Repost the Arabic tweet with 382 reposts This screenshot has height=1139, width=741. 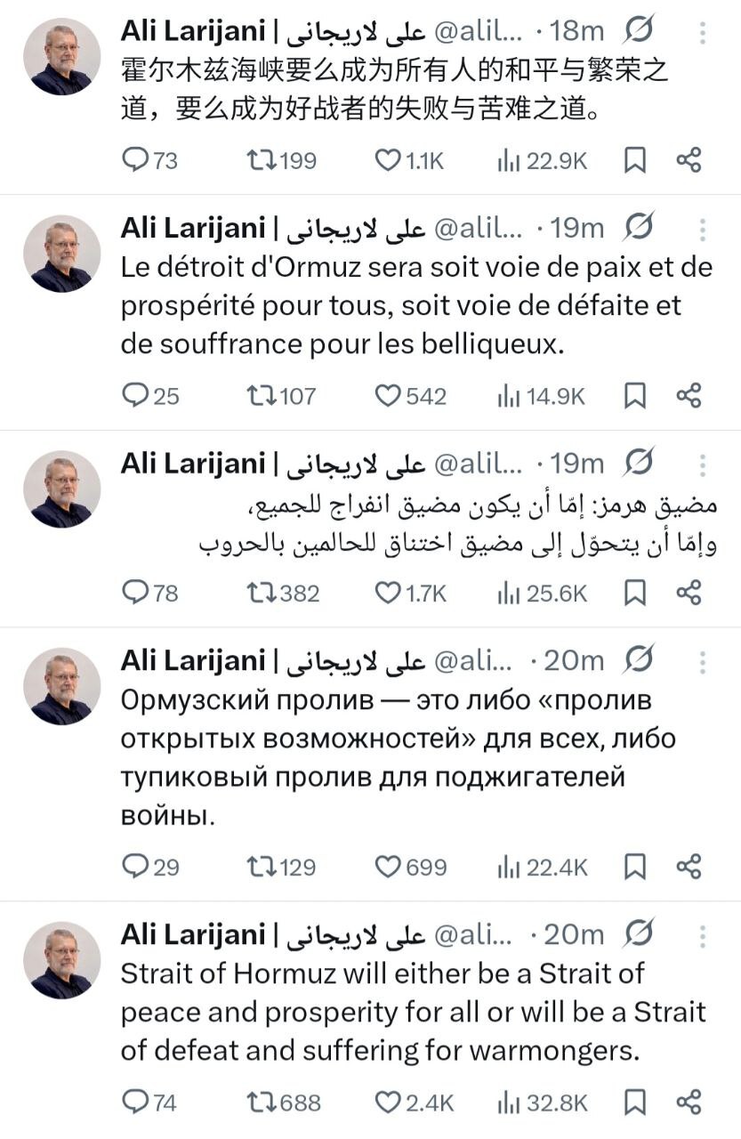click(x=264, y=592)
